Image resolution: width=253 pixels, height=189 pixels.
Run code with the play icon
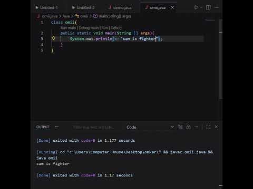pyautogui.click(x=196, y=7)
